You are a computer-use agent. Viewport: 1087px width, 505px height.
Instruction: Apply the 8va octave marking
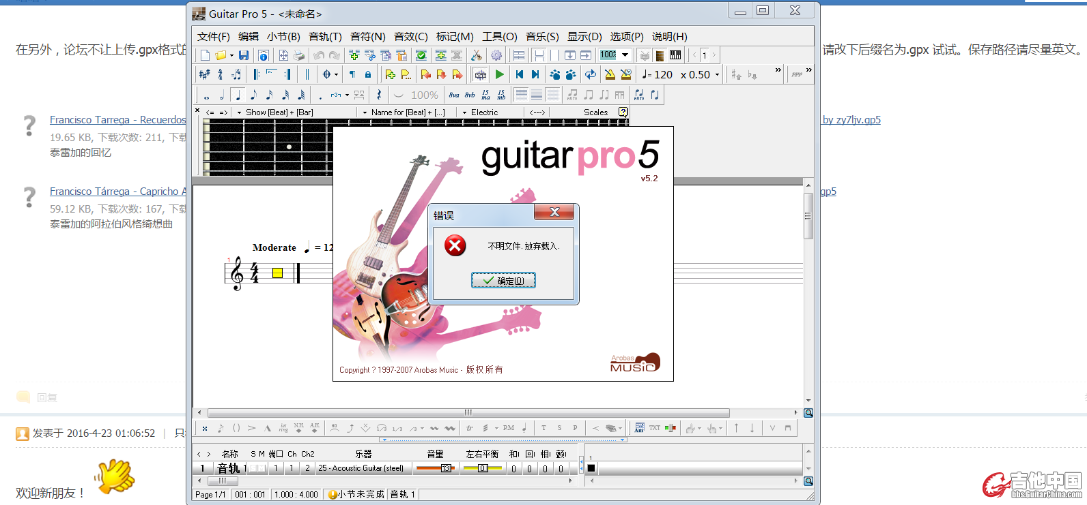454,95
